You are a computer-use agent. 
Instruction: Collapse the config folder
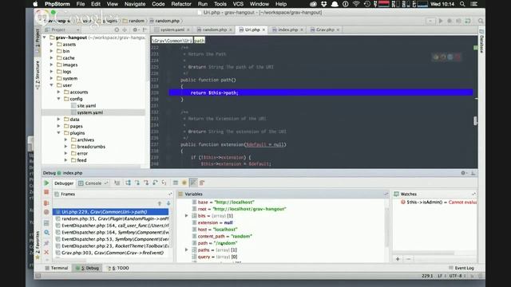[x=58, y=99]
